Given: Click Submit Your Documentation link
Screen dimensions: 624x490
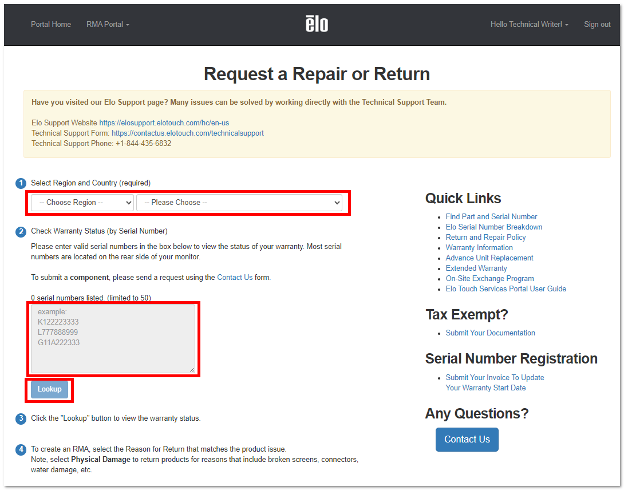Looking at the screenshot, I should [490, 333].
